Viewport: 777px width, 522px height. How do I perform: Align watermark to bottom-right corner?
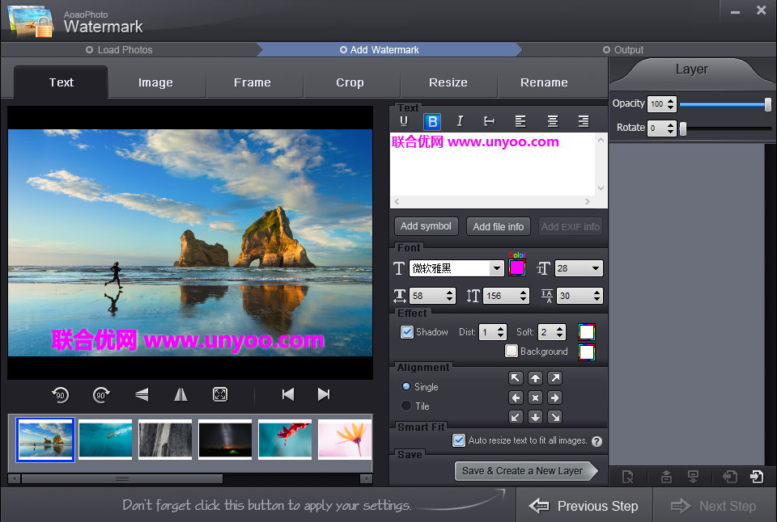tap(555, 417)
